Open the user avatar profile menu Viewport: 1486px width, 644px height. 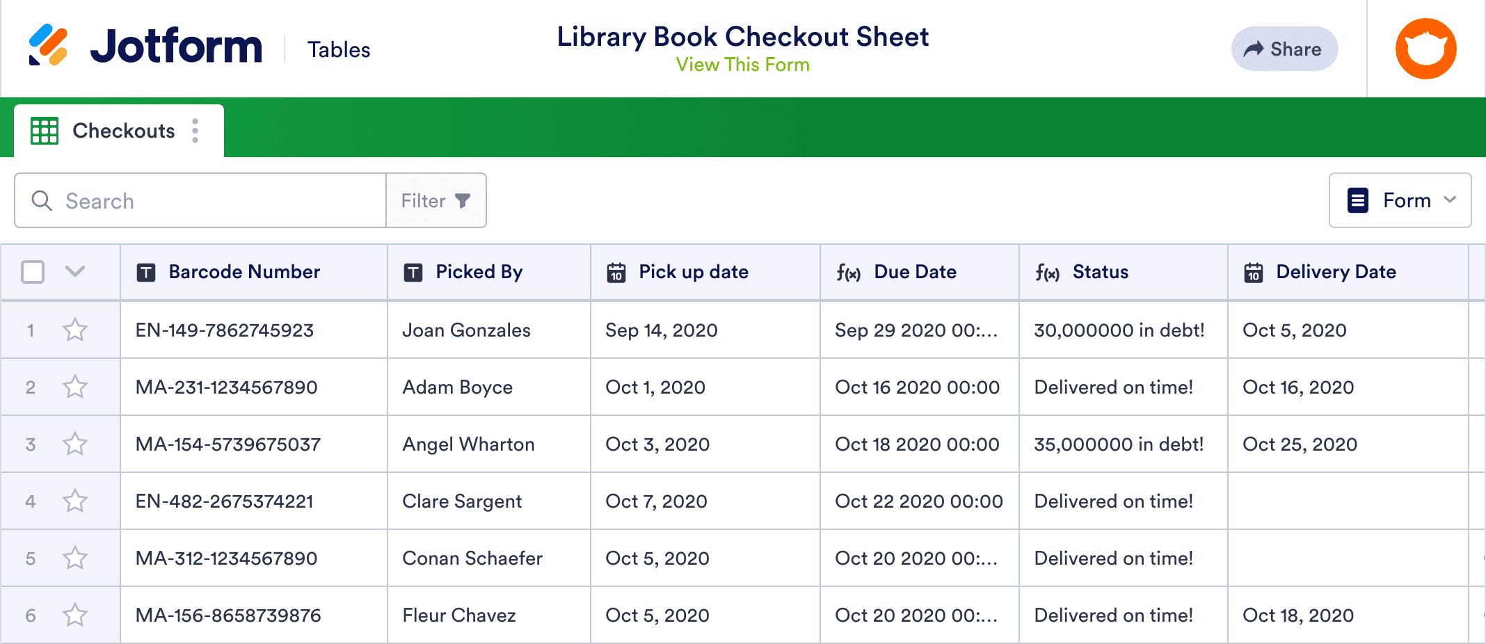[x=1425, y=49]
